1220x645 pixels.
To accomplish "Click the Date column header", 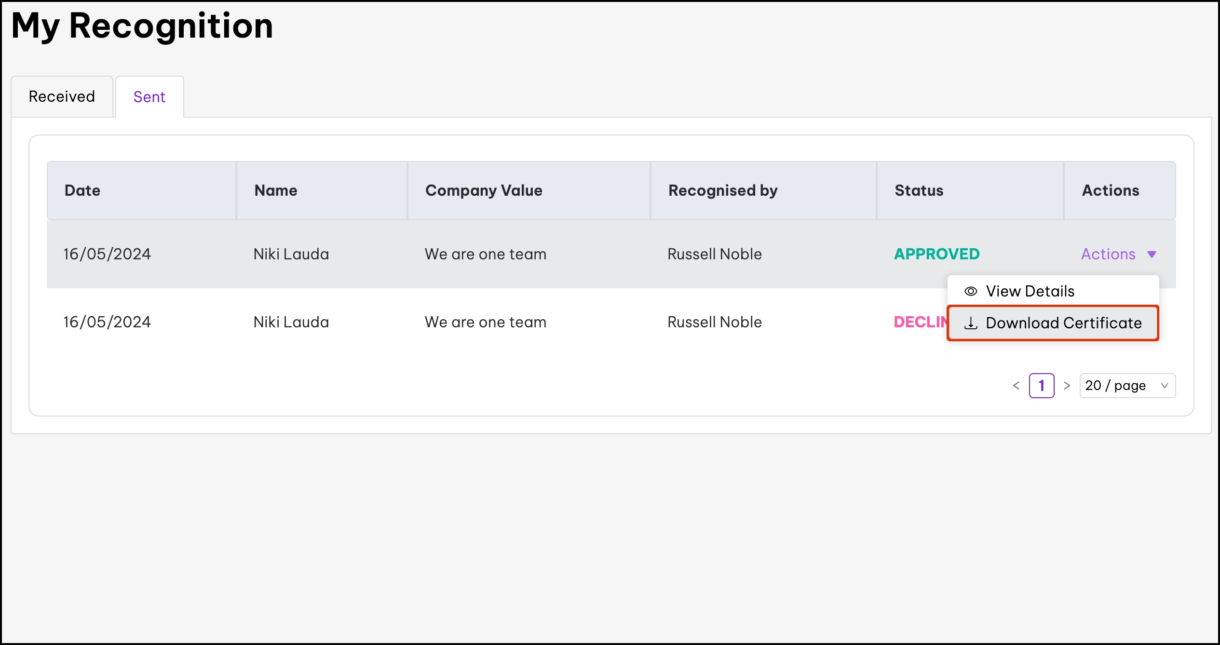I will click(82, 190).
